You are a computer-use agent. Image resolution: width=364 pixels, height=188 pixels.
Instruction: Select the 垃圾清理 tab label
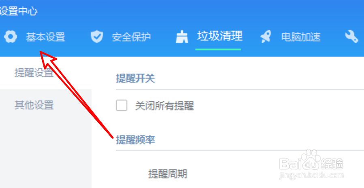220,36
